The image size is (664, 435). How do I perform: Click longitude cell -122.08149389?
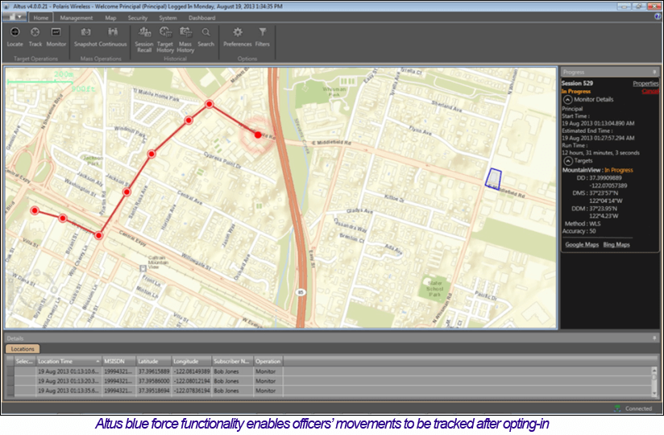click(x=192, y=371)
